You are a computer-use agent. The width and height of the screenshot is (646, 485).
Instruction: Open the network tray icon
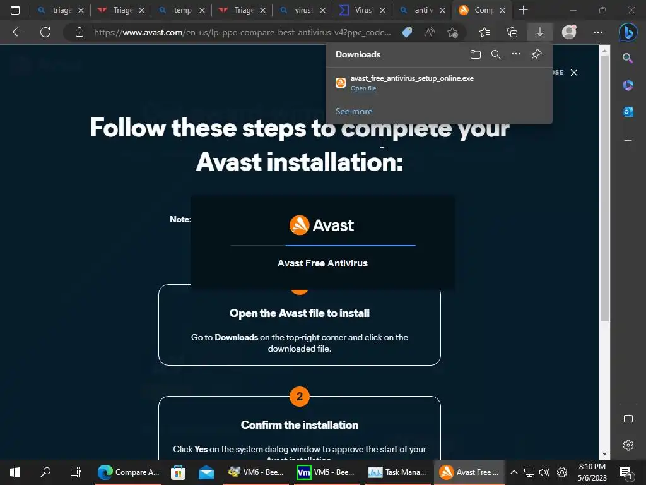pyautogui.click(x=529, y=472)
